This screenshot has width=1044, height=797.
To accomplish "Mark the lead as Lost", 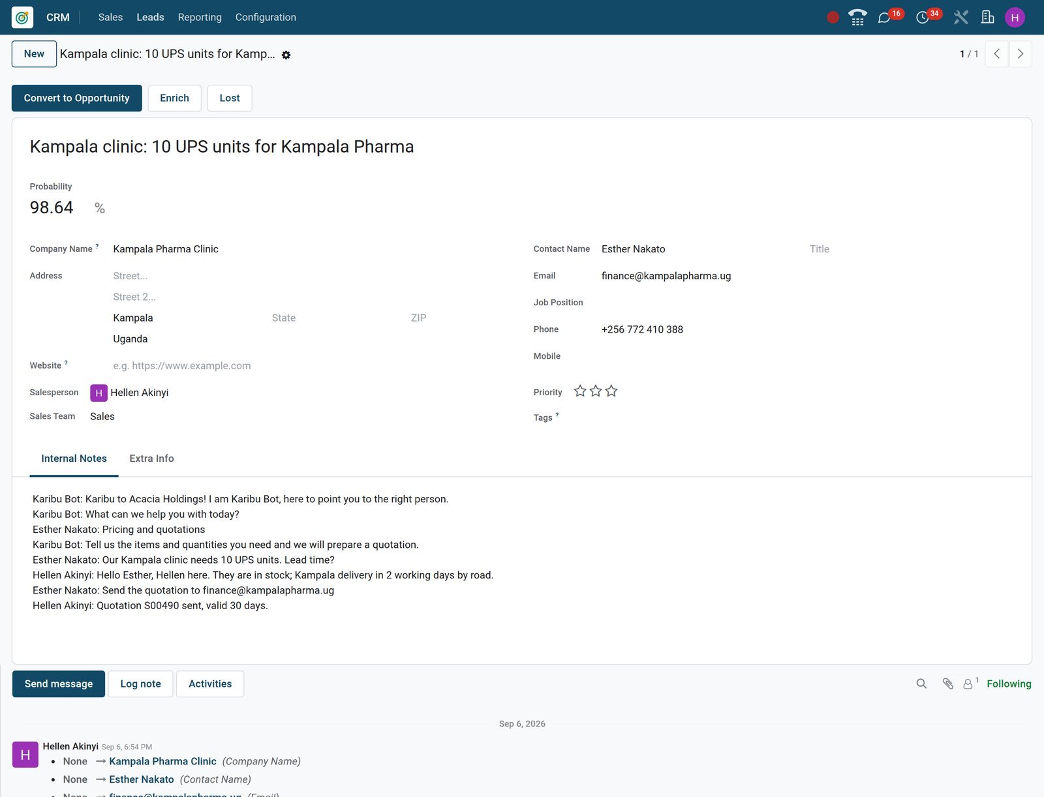I will point(230,98).
